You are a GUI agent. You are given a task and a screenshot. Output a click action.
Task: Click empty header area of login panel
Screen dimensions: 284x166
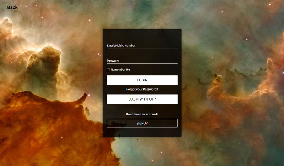point(142,35)
